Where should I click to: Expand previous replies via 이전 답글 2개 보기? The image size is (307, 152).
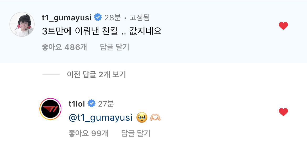97,75
